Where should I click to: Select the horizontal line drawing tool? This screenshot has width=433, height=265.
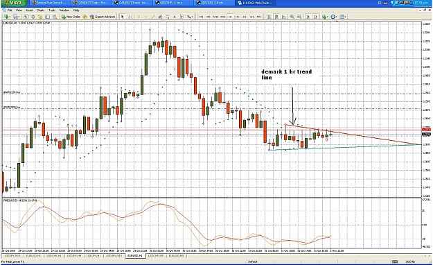point(145,17)
